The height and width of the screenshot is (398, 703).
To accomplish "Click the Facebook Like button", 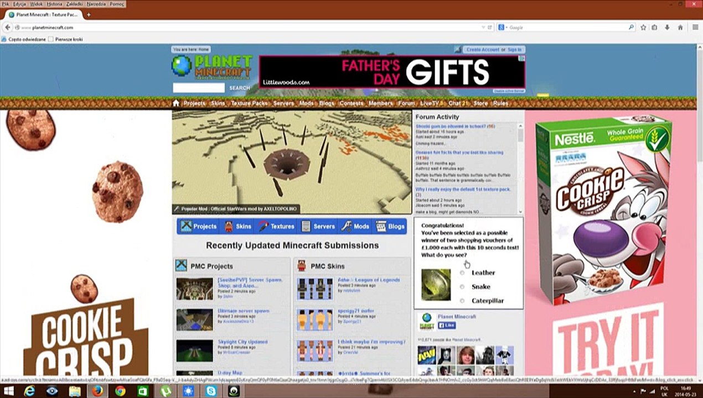I will click(x=447, y=326).
